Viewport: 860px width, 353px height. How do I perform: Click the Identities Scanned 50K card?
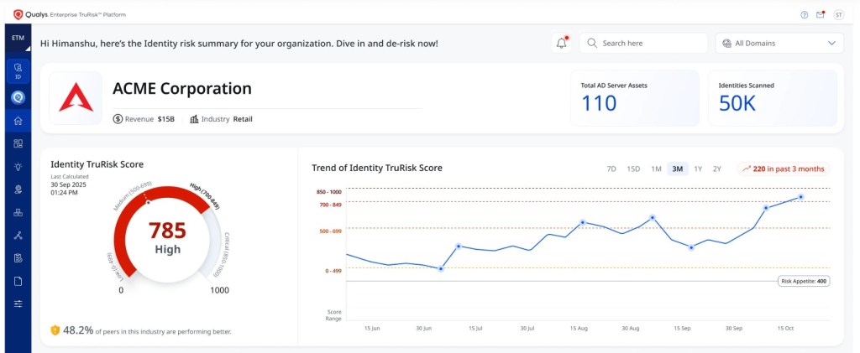click(772, 96)
